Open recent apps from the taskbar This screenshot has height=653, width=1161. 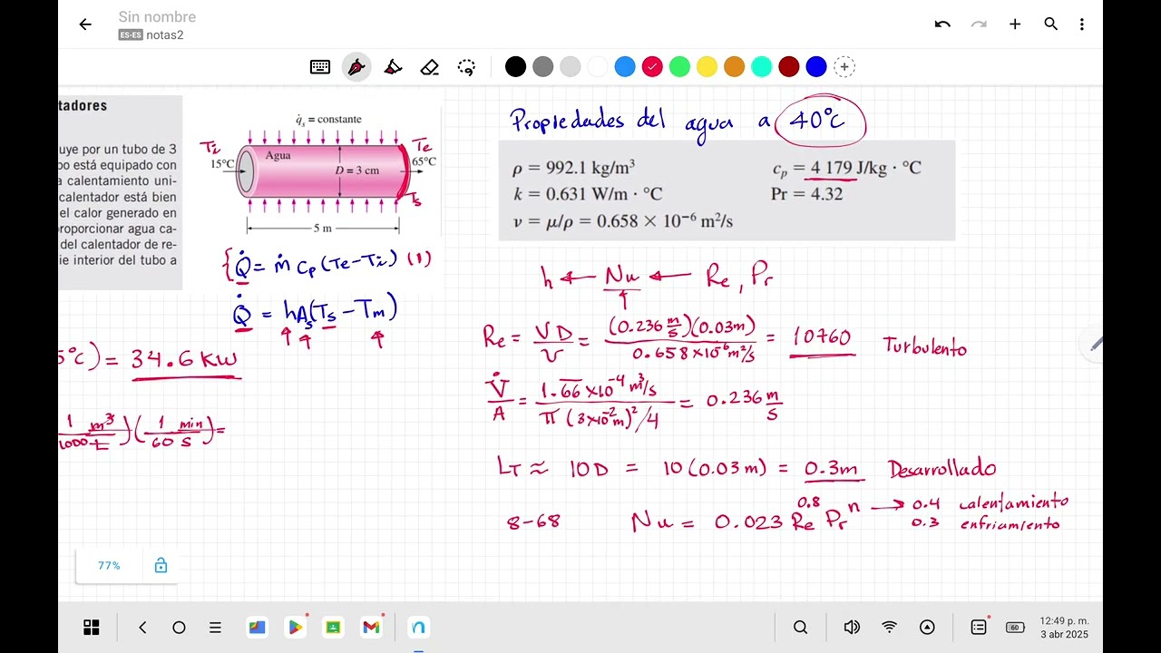(215, 628)
